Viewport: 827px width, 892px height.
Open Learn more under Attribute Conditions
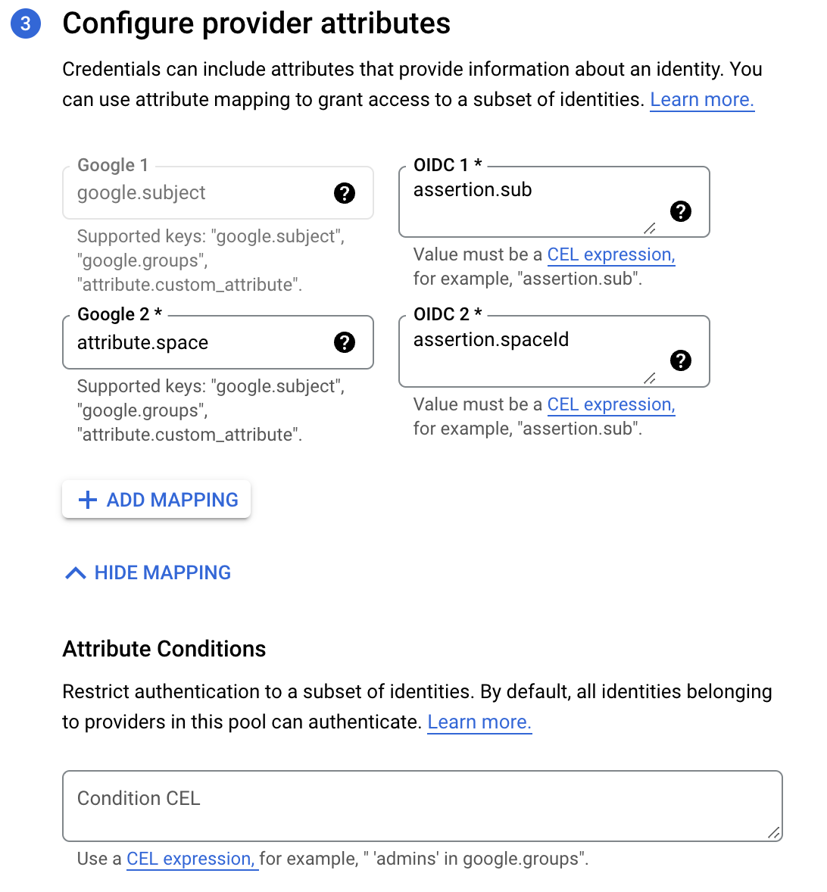[x=479, y=722]
